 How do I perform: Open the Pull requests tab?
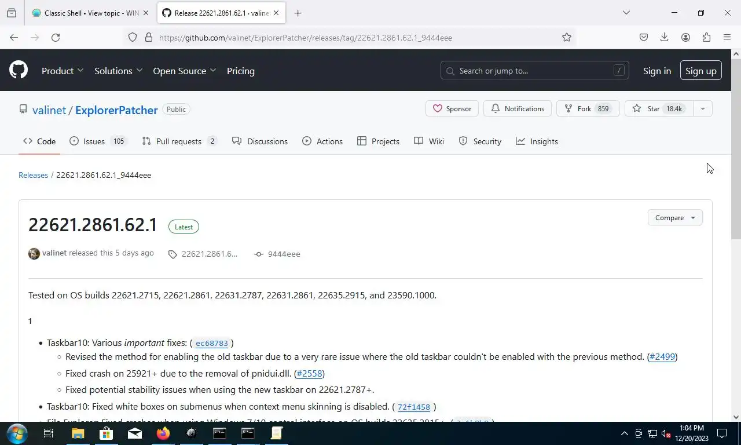click(179, 141)
